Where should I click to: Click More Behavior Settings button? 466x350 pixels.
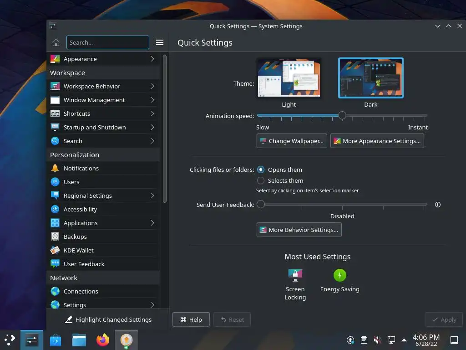click(299, 230)
